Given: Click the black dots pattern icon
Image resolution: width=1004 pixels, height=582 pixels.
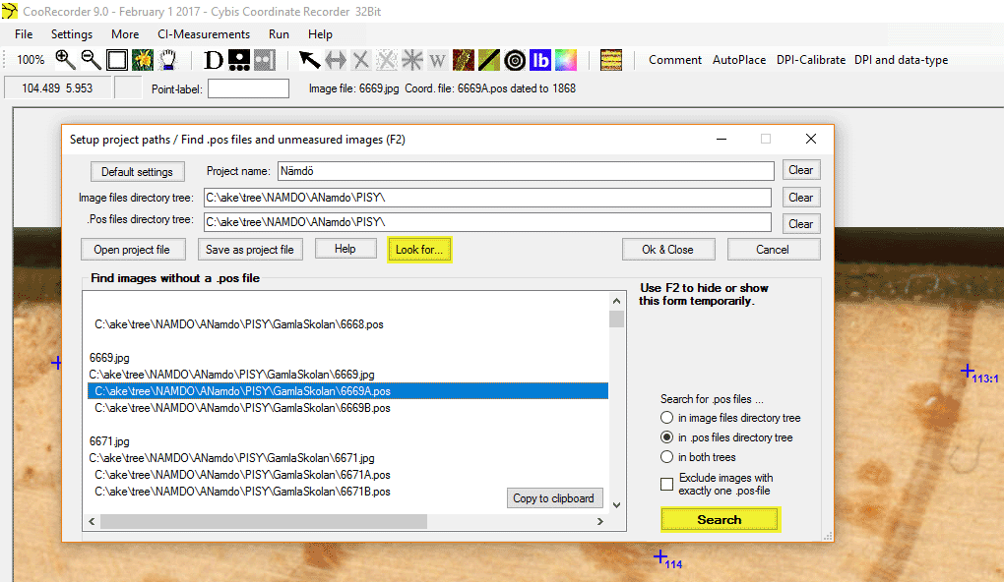Looking at the screenshot, I should (239, 60).
